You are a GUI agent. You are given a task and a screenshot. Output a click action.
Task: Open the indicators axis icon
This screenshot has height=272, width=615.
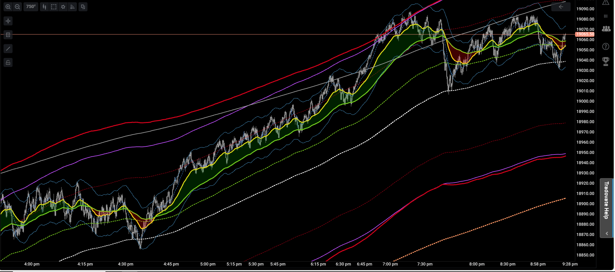72,7
